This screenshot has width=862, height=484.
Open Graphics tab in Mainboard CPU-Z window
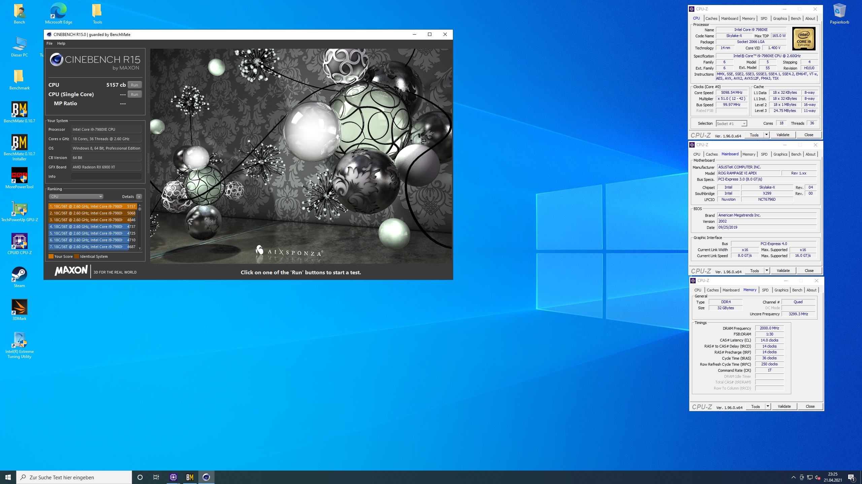[780, 154]
